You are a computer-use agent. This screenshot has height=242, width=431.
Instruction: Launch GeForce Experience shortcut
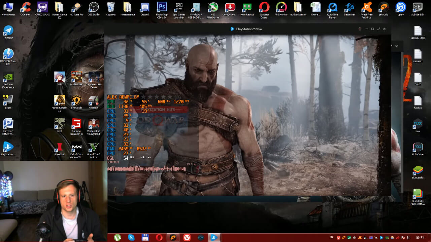tap(8, 80)
